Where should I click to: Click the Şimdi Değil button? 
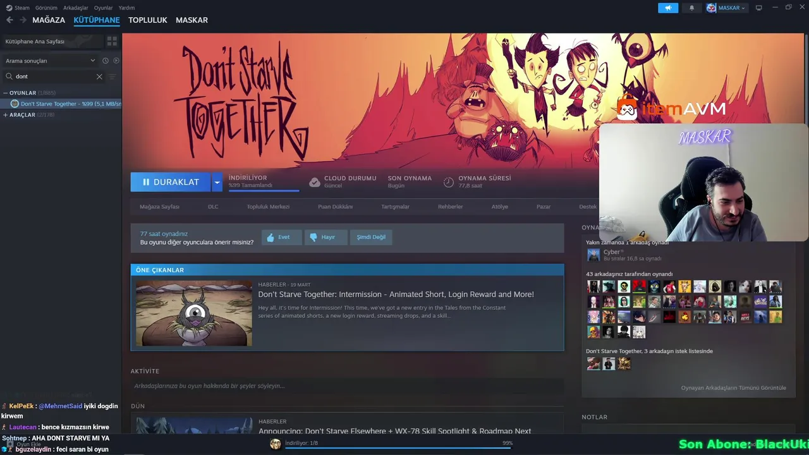pos(371,237)
